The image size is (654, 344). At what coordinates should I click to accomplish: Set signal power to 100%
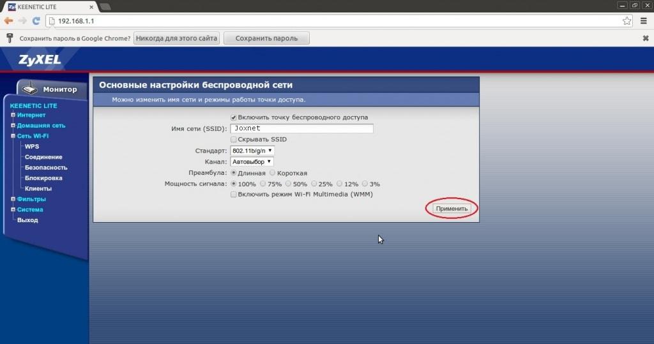(x=234, y=183)
